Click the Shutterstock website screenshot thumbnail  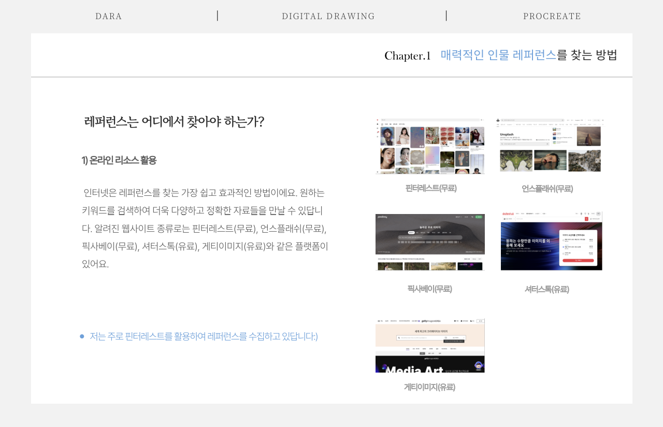(551, 241)
